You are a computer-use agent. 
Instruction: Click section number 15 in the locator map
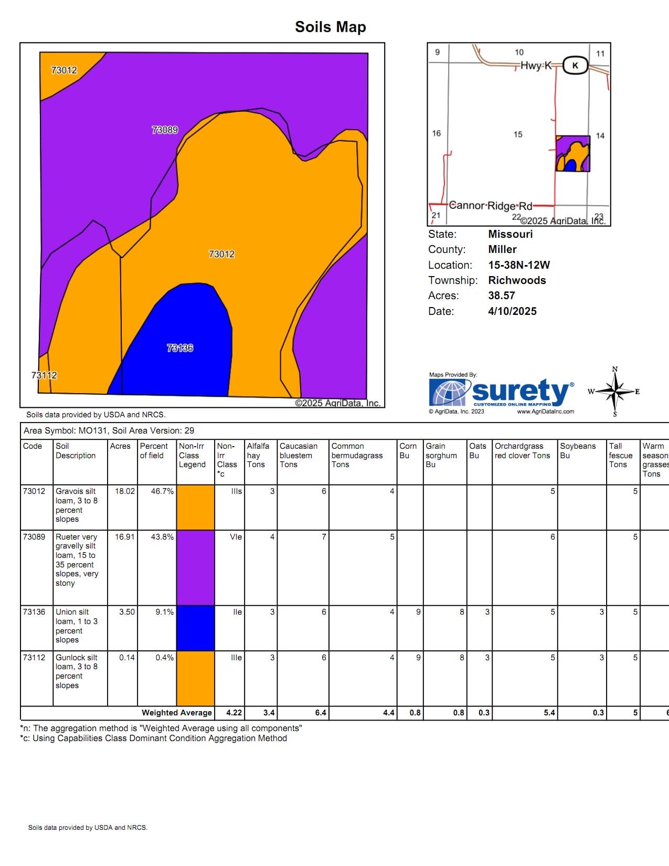(518, 134)
